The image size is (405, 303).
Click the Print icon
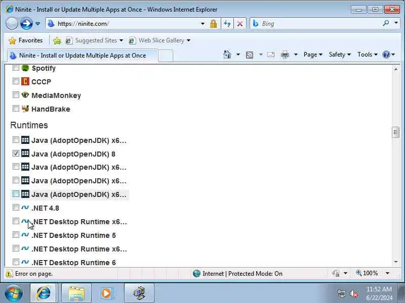click(285, 55)
